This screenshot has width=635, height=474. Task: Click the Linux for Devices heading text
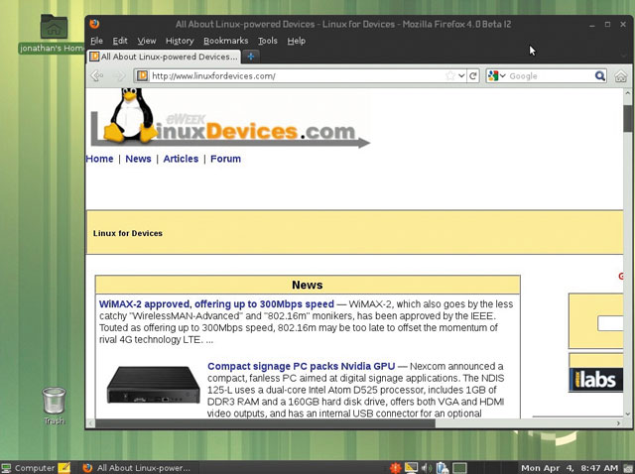[x=128, y=233]
